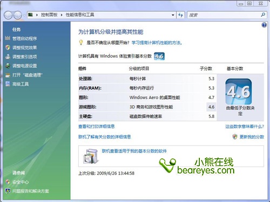The height and width of the screenshot is (202, 270).
Task: Open 安全中心 link in sidebar
Action: (x=21, y=182)
